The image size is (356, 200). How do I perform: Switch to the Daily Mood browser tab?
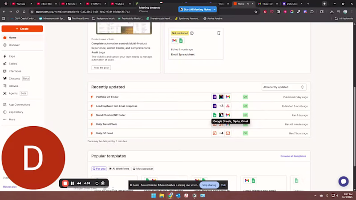coord(292,4)
